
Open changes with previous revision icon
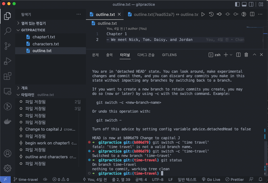pos(219,14)
